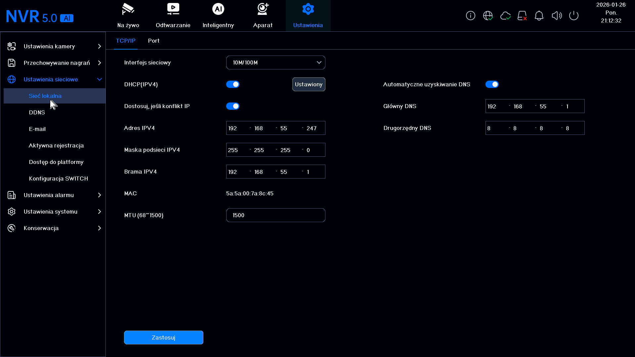Open the alarm notifications bell

tap(539, 16)
